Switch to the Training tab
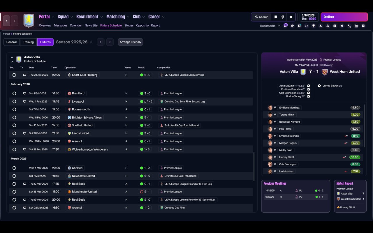 pos(28,42)
